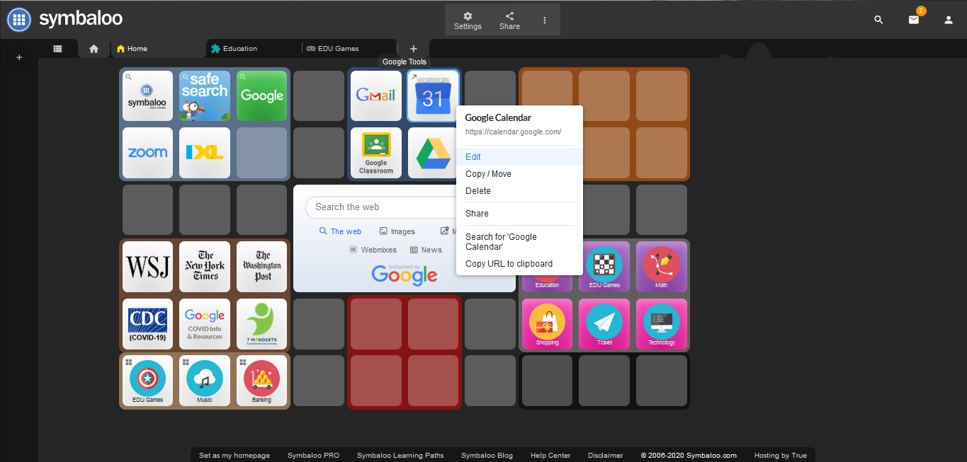Viewport: 967px width, 462px height.
Task: Open the Safe Search tile
Action: pos(205,96)
